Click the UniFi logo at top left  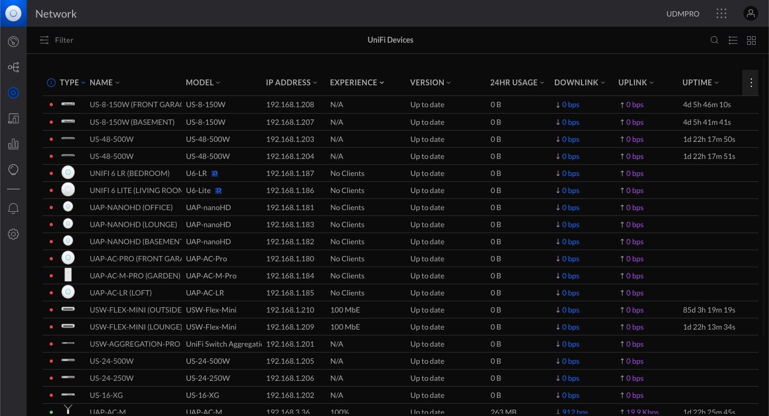coord(13,13)
